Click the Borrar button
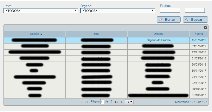 click(169, 20)
